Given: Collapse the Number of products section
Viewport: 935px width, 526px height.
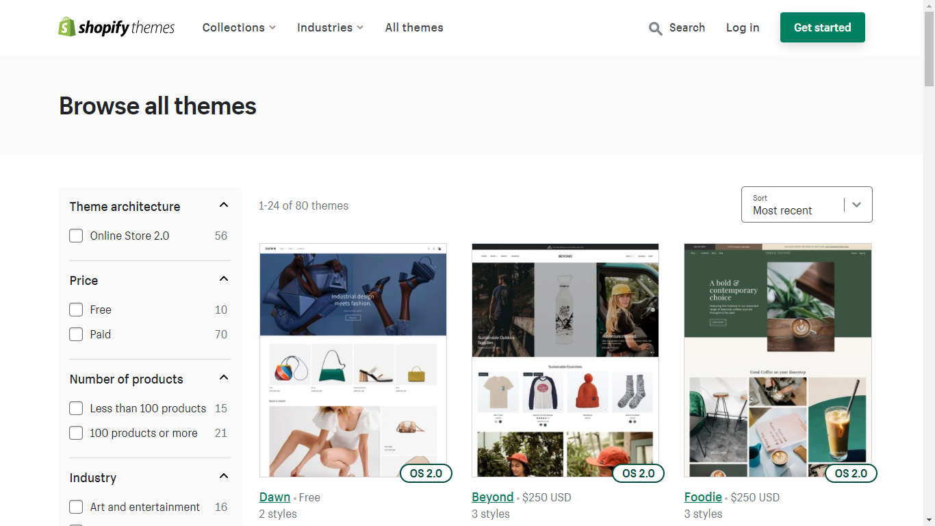Looking at the screenshot, I should (223, 378).
